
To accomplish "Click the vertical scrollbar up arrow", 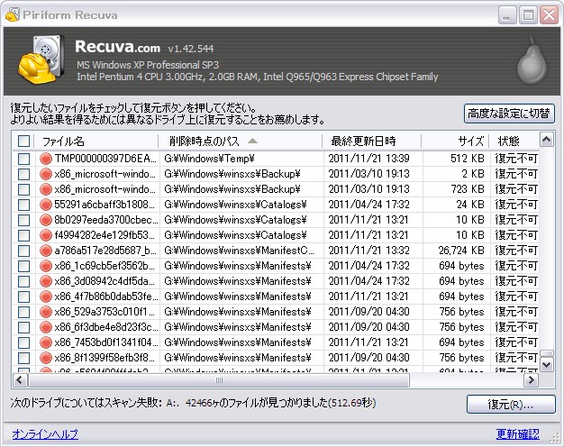I will (x=547, y=140).
